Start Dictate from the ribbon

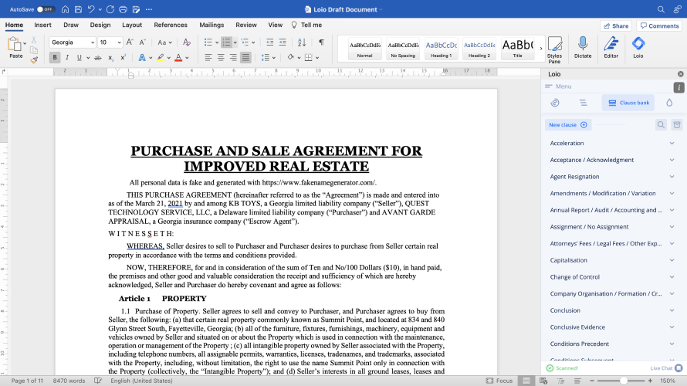[x=583, y=47]
